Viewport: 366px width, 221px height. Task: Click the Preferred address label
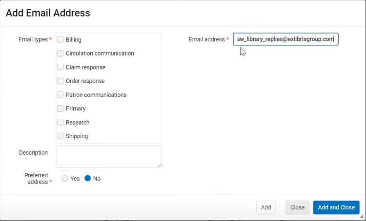(36, 179)
